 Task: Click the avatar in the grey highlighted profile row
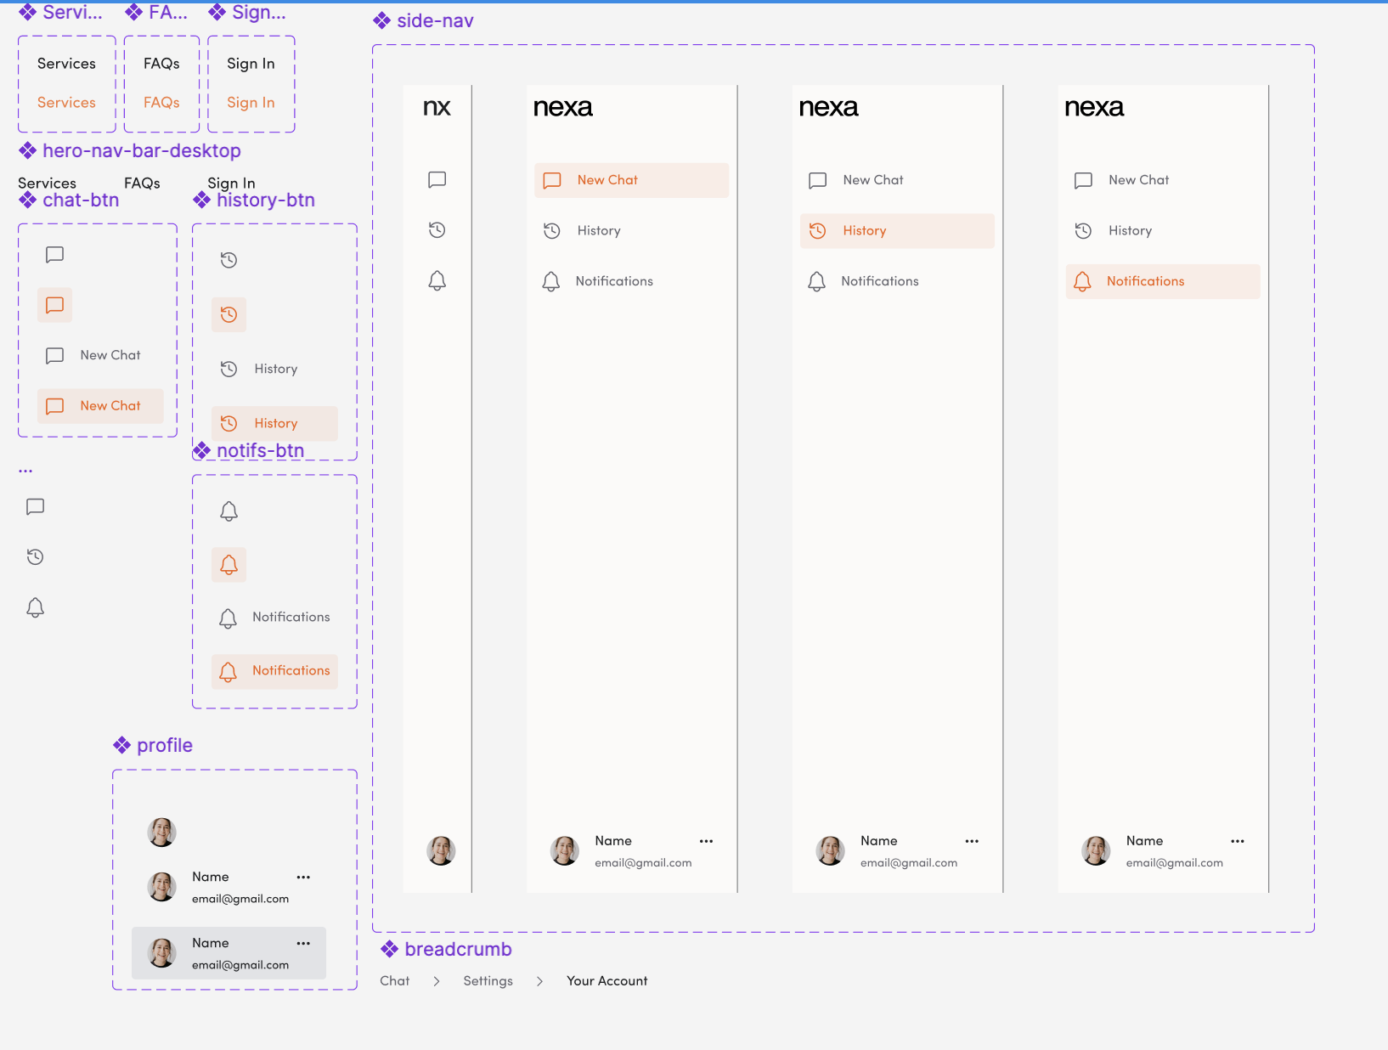pos(161,953)
